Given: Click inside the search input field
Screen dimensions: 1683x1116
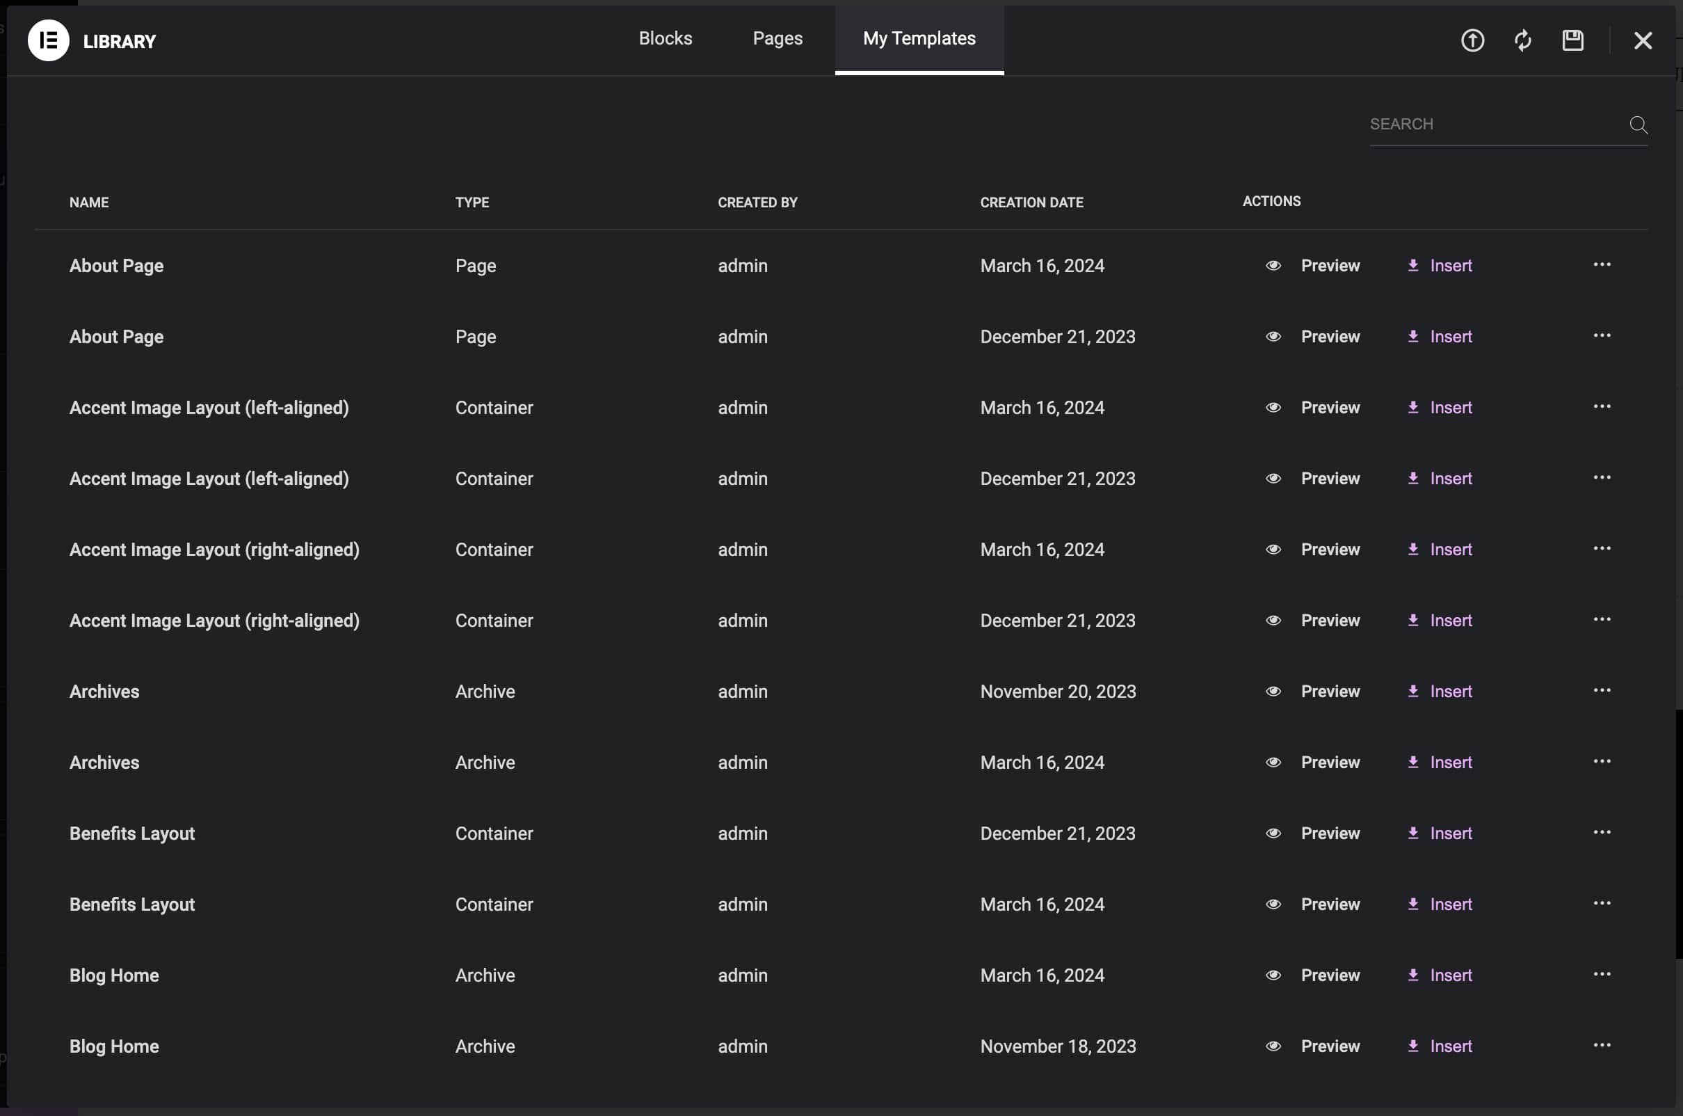Looking at the screenshot, I should coord(1494,124).
